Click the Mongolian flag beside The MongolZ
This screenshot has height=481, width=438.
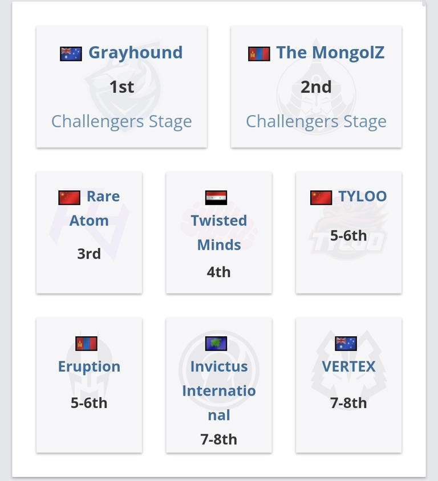[x=259, y=54]
